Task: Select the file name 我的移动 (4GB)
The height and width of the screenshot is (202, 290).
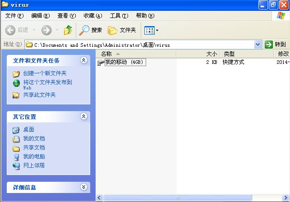Action: coord(125,62)
